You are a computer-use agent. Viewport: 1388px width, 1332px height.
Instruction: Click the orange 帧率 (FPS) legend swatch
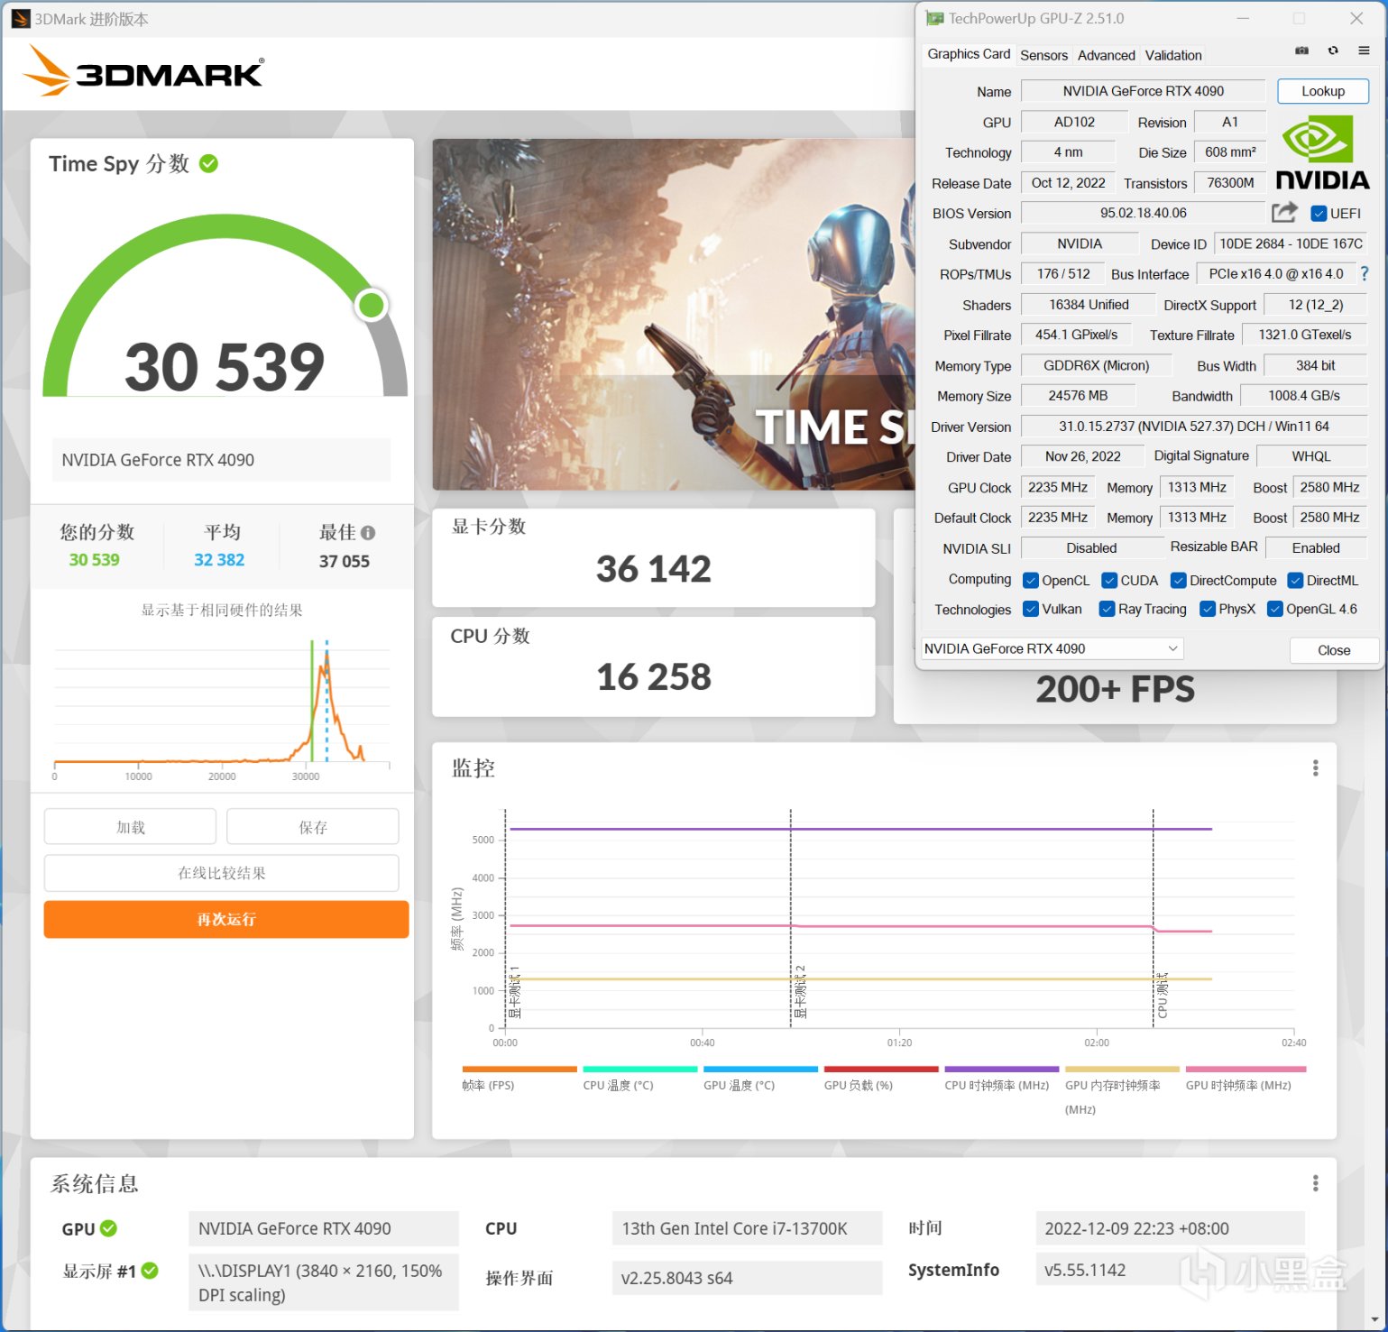(519, 1070)
